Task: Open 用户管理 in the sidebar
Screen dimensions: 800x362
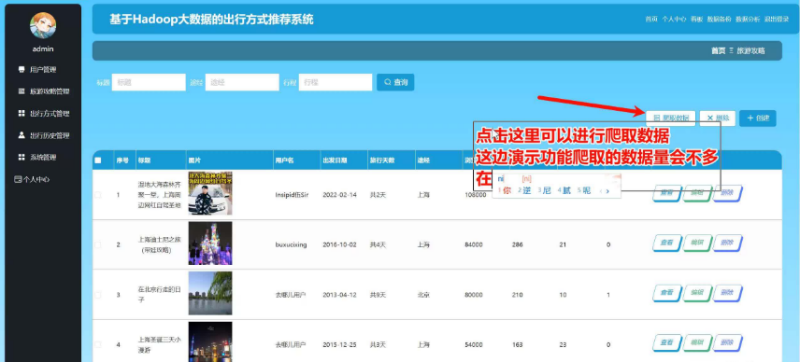Action: pos(42,70)
